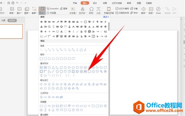The image size is (185, 116).
Task: Insert the parallelogram basic shape
Action: tap(61, 68)
